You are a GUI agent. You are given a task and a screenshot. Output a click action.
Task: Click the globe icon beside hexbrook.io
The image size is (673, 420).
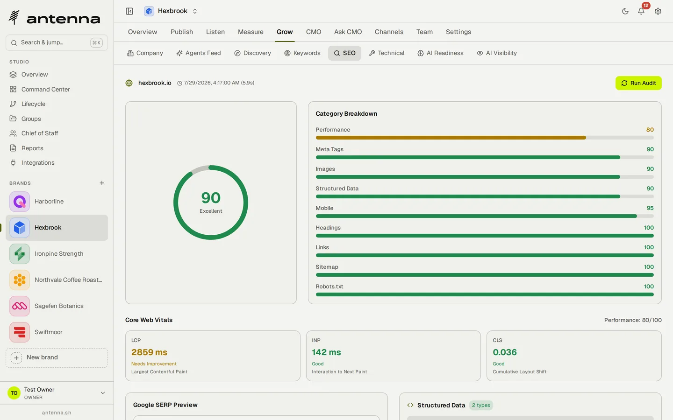pos(129,83)
